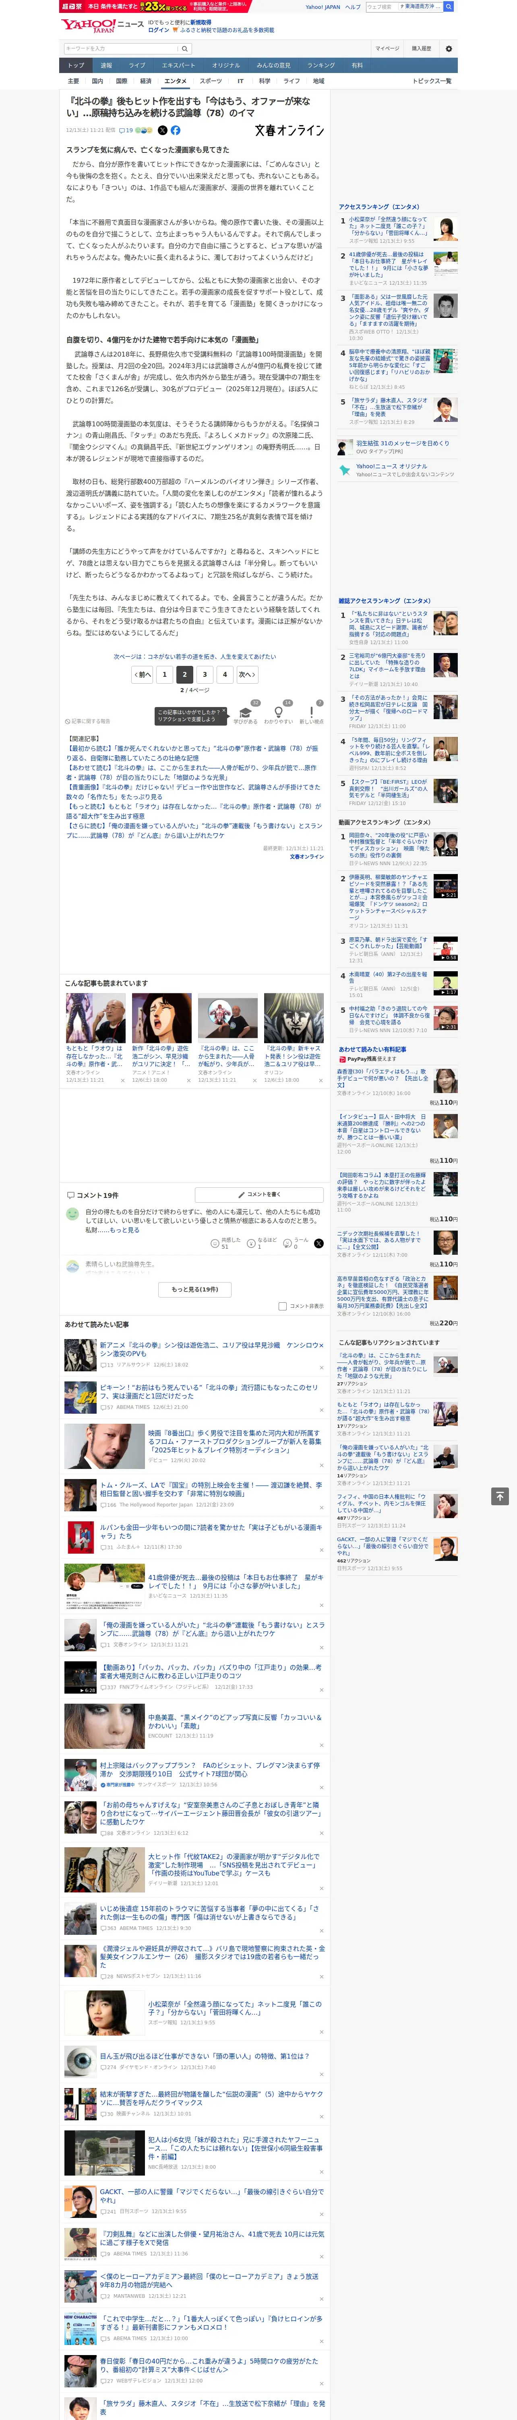
Task: Click the top sale banner advertisement
Action: (155, 6)
